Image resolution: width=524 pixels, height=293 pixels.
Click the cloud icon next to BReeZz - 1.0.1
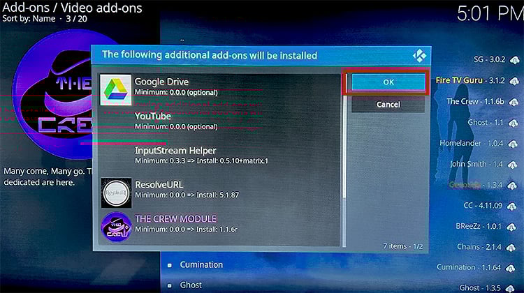[511, 227]
